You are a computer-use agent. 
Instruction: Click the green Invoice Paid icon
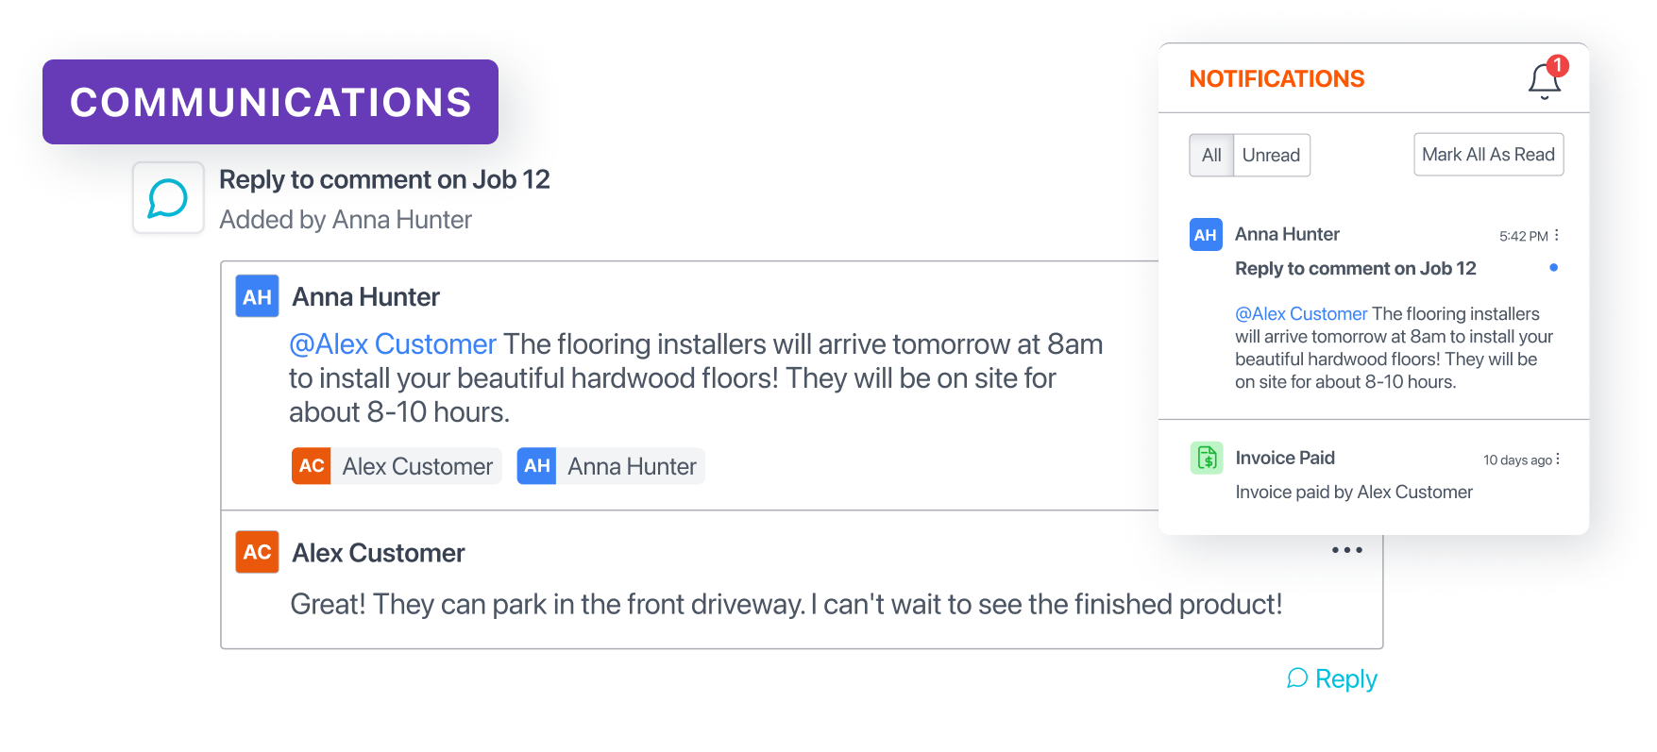point(1207,459)
